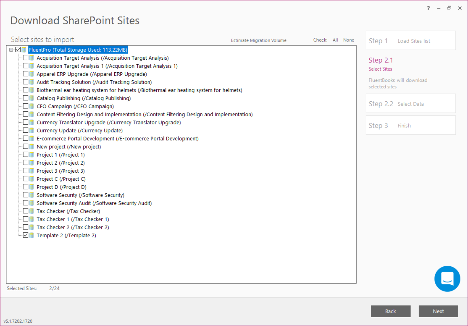Click the Catalog Publishing site icon
The width and height of the screenshot is (468, 326).
coord(32,98)
